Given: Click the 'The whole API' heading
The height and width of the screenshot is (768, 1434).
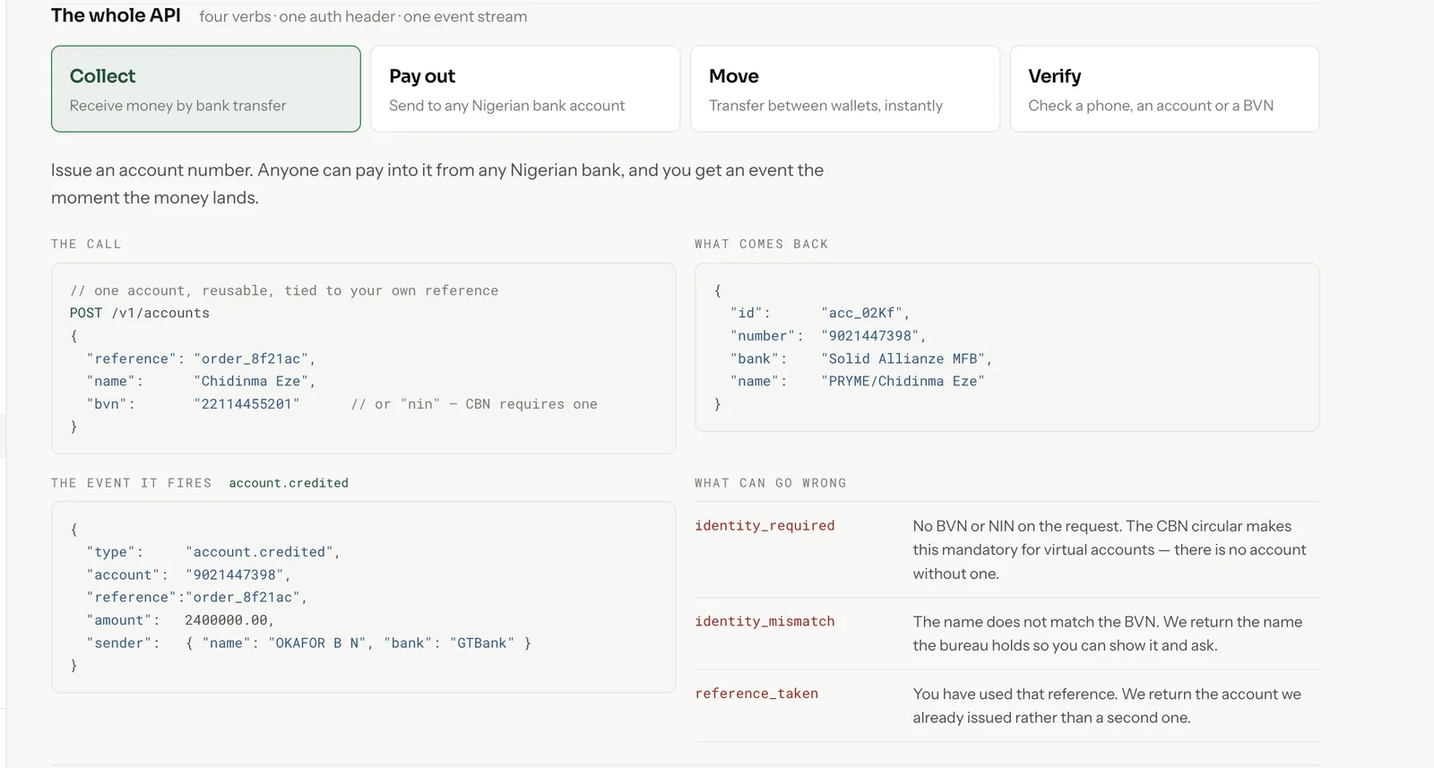Looking at the screenshot, I should pyautogui.click(x=116, y=15).
